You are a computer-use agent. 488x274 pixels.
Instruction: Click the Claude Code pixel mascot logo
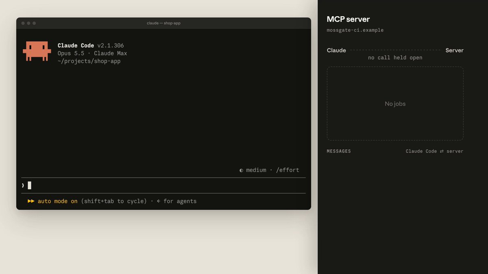click(37, 51)
